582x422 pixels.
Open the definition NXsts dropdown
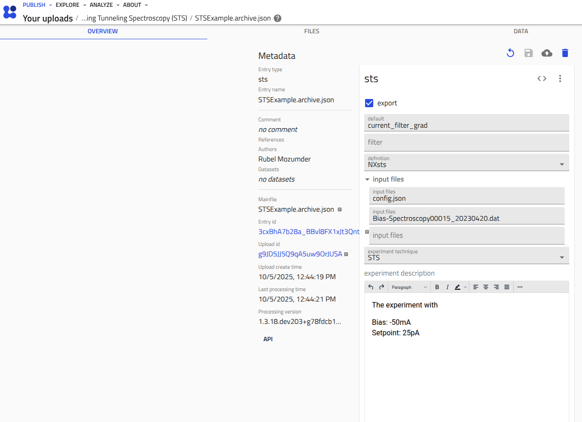coord(561,164)
